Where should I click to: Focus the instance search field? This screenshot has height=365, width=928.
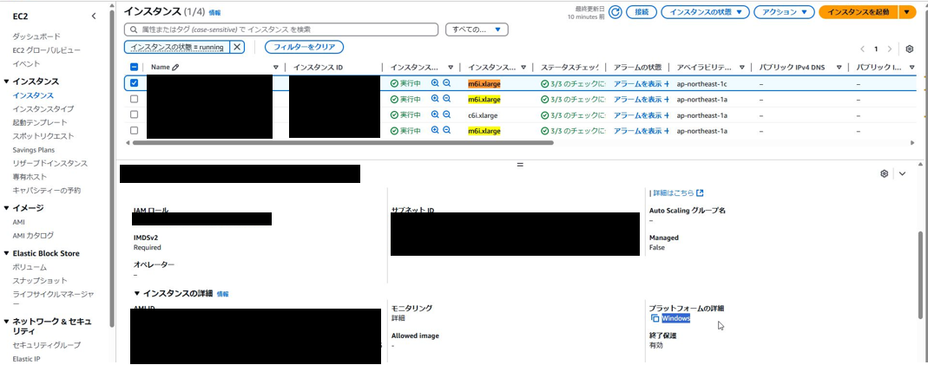coord(281,29)
